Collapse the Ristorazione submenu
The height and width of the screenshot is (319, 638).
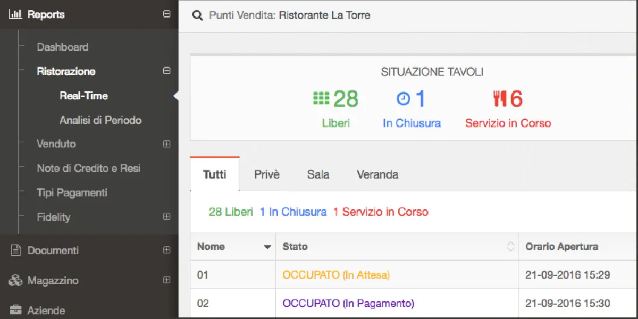tap(166, 71)
